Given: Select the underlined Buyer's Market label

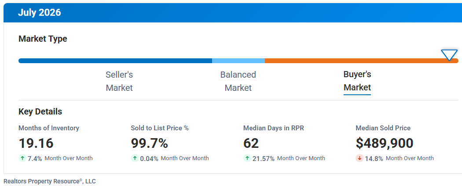Looking at the screenshot, I should [x=357, y=81].
